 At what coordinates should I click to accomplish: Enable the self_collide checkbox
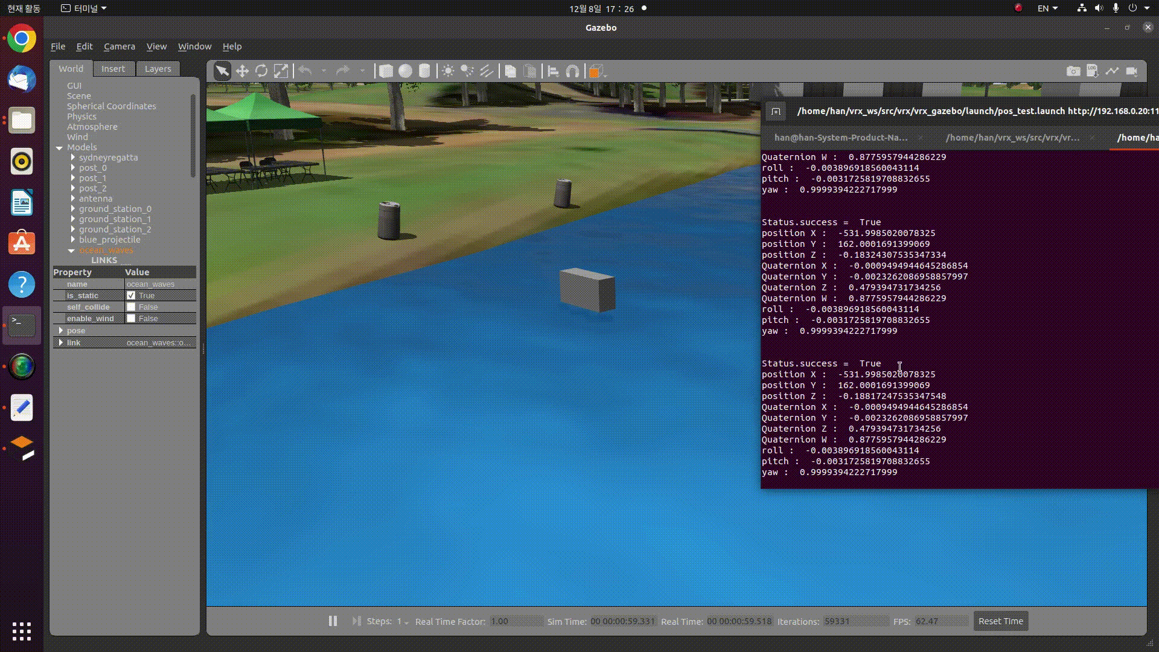click(x=132, y=307)
